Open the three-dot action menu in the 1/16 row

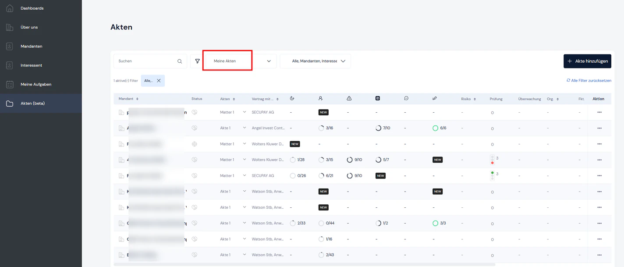(x=599, y=239)
